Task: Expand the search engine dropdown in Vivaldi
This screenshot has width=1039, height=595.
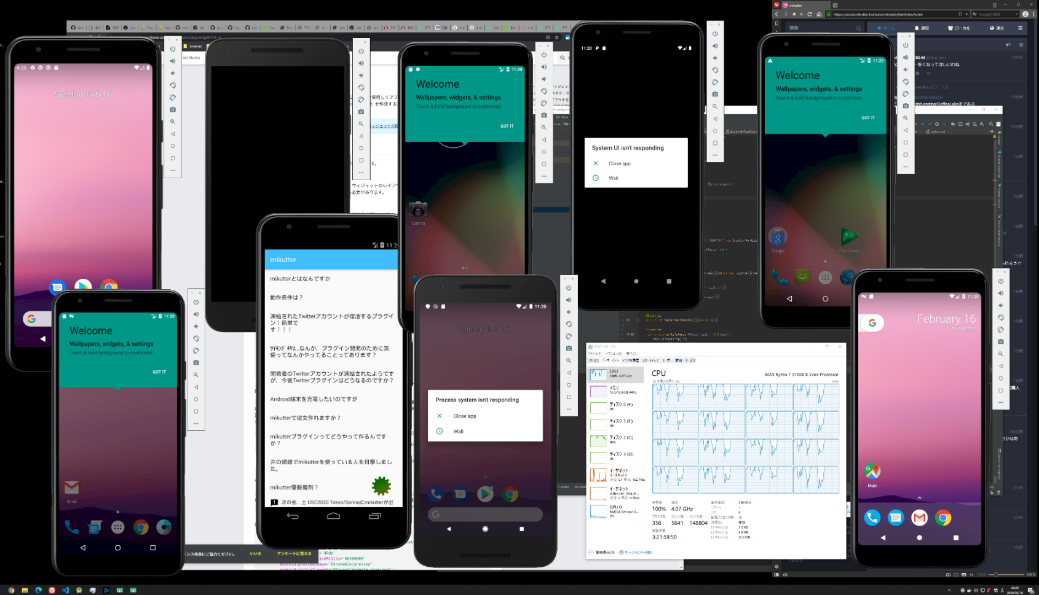Action: tap(1016, 14)
